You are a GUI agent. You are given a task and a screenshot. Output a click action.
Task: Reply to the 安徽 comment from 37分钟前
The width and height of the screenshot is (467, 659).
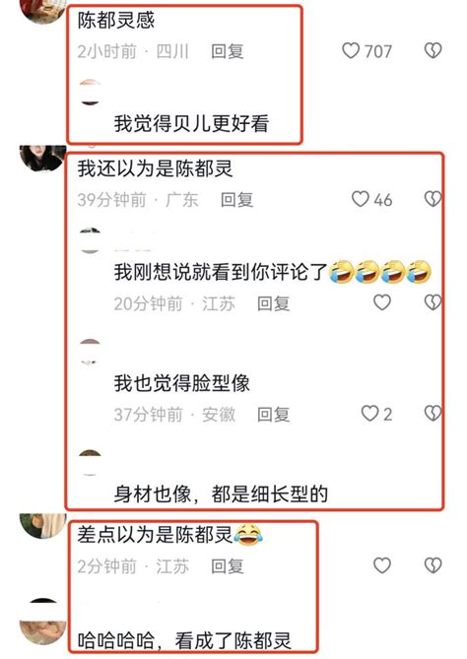[274, 415]
